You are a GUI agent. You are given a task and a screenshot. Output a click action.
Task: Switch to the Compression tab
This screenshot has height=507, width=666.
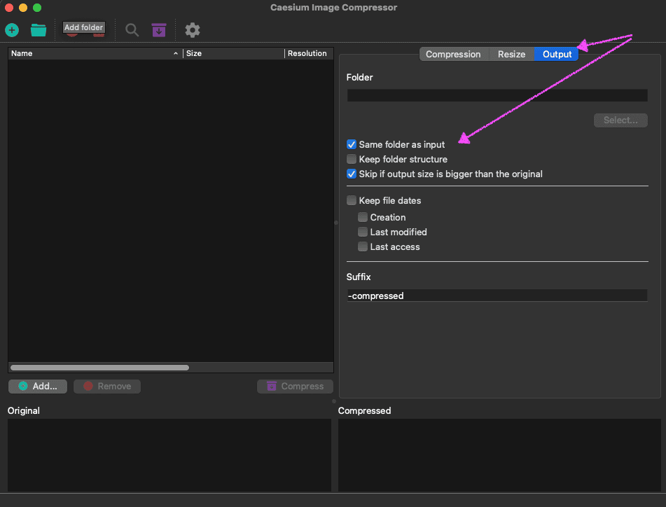click(453, 55)
